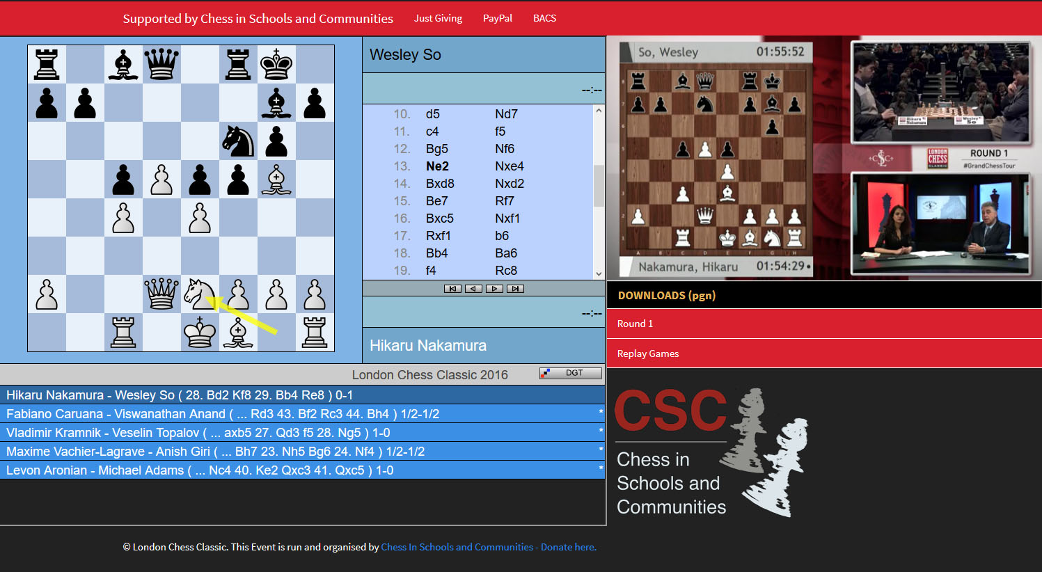Open the Replay Games section
The width and height of the screenshot is (1042, 572).
[824, 353]
